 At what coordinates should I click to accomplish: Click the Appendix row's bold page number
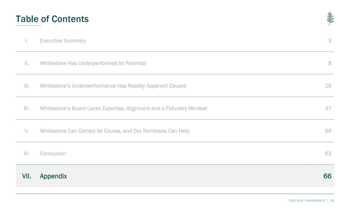pyautogui.click(x=327, y=176)
